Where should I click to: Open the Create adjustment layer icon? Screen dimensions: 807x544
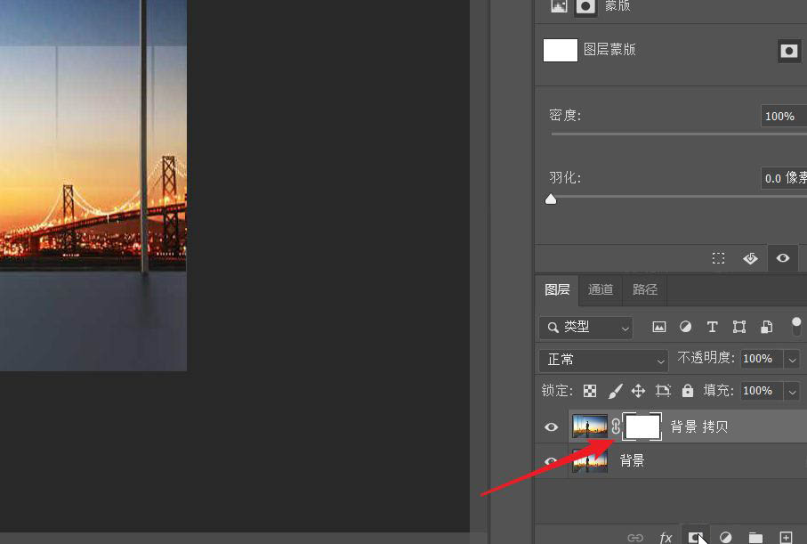tap(725, 537)
